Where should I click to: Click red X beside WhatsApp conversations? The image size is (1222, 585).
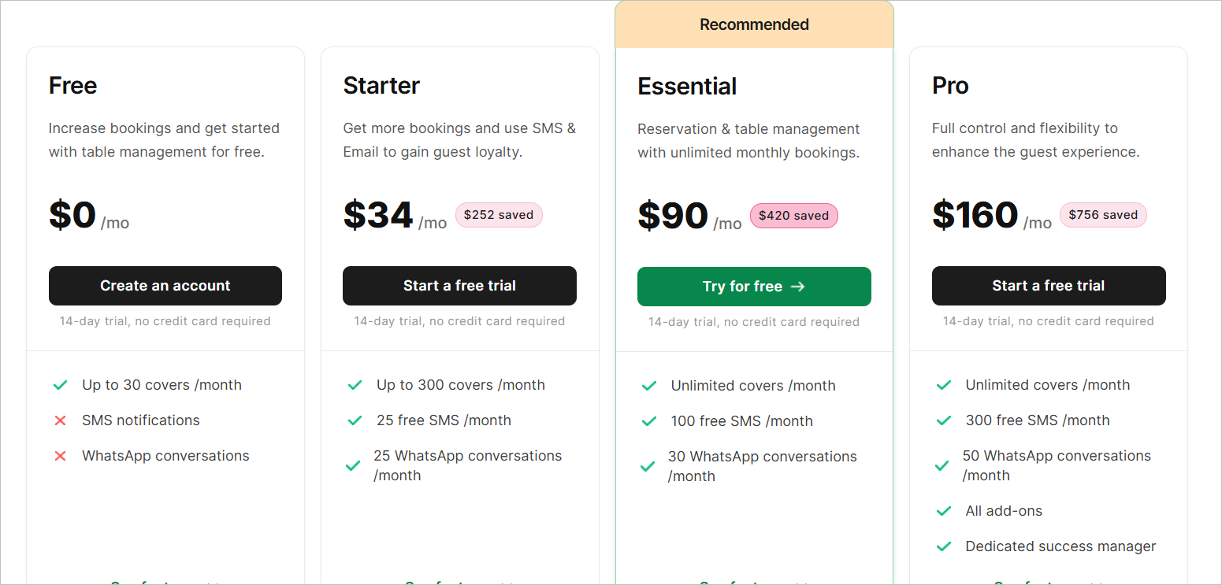coord(60,456)
